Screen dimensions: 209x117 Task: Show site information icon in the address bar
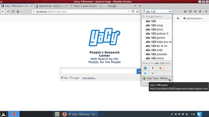click(x=34, y=11)
